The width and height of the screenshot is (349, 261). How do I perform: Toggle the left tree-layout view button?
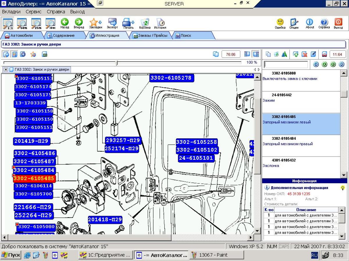(x=247, y=54)
